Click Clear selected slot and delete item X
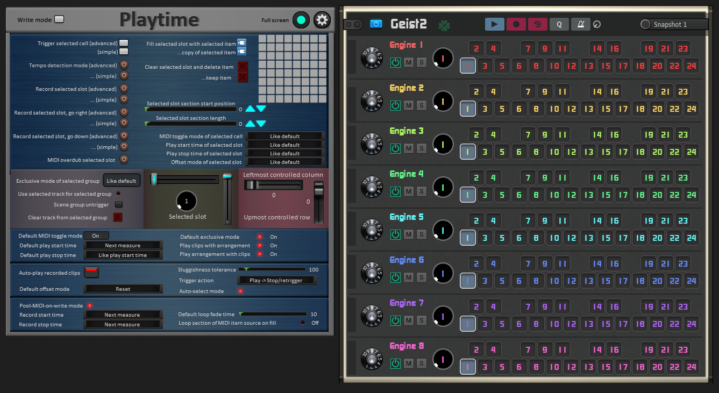The image size is (719, 393). pyautogui.click(x=243, y=67)
